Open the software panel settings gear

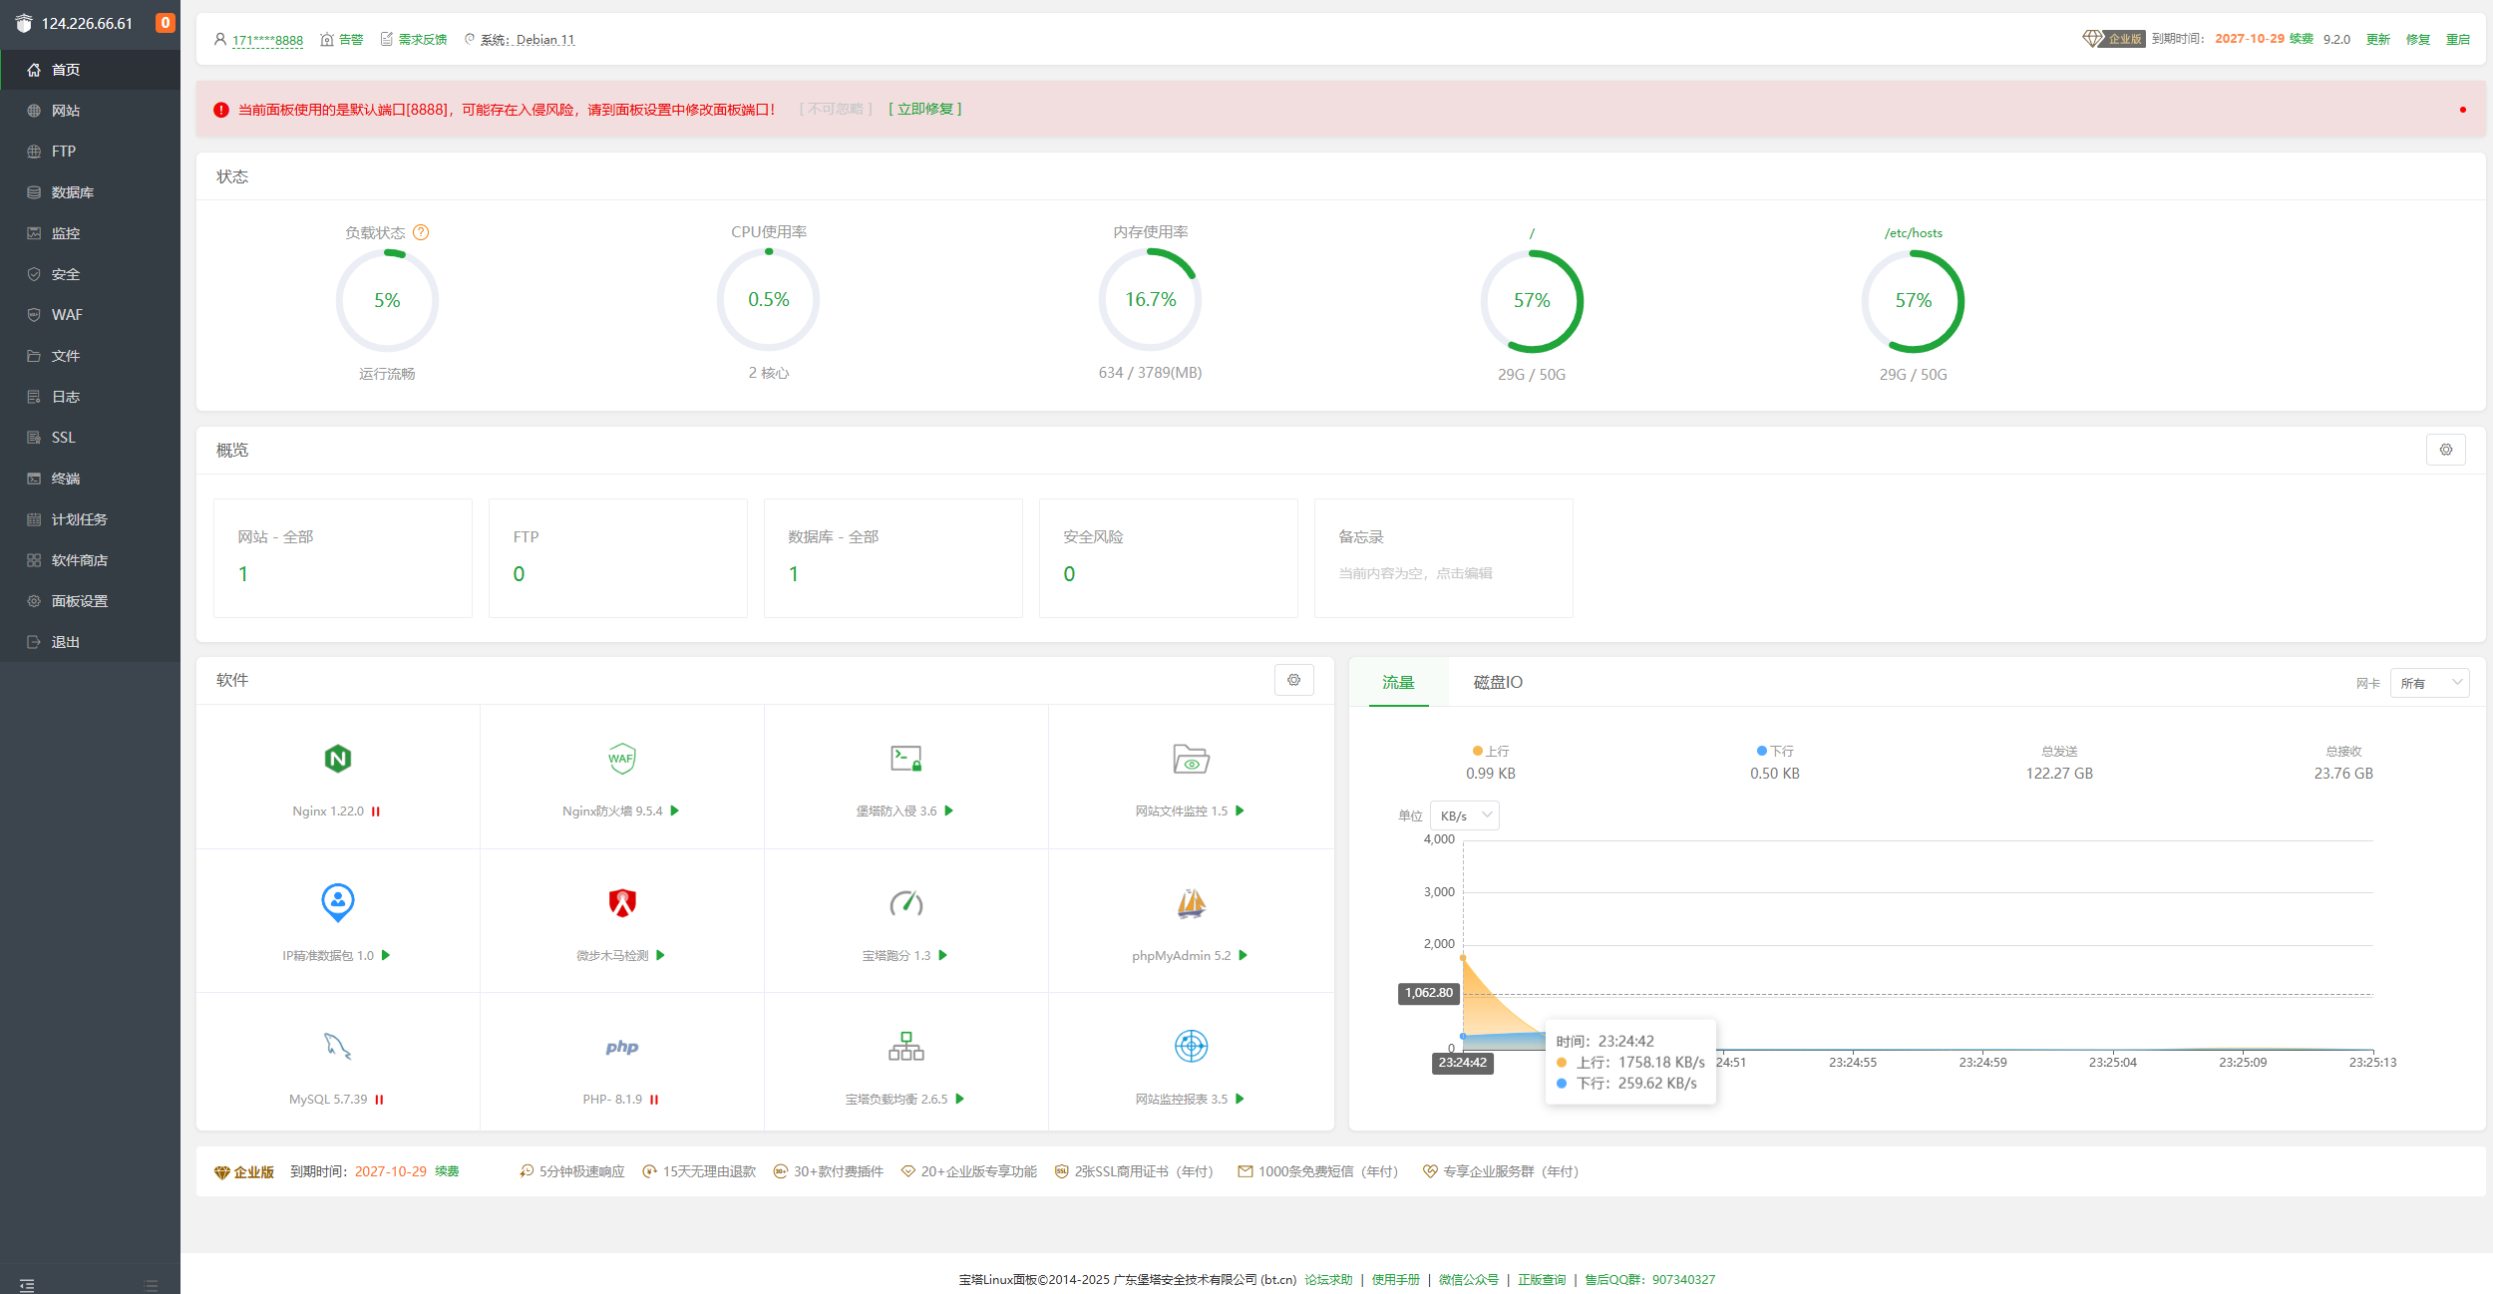pyautogui.click(x=1293, y=680)
